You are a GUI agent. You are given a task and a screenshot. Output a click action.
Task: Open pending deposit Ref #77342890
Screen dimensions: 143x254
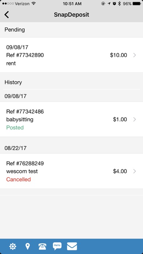click(x=71, y=55)
